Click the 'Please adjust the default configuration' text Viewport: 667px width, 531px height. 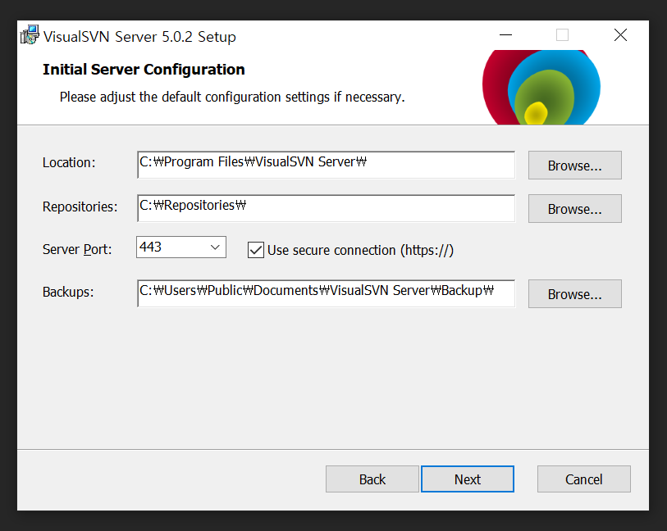[x=232, y=98]
